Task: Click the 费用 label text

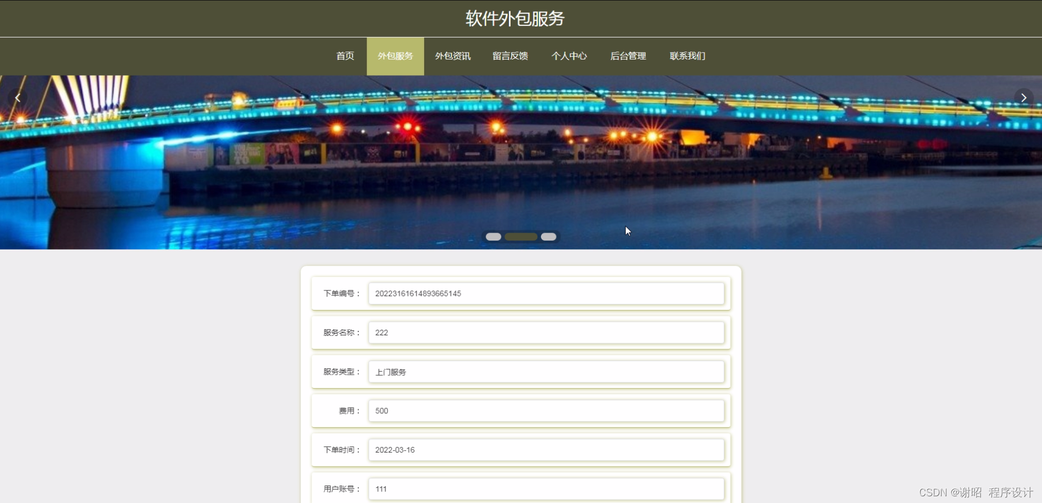Action: pyautogui.click(x=350, y=410)
